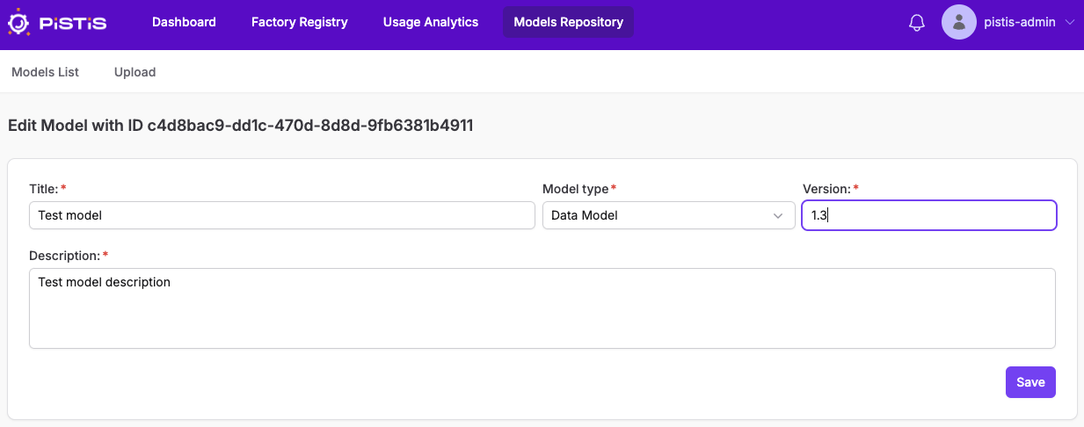Click into the Version field

tap(928, 215)
